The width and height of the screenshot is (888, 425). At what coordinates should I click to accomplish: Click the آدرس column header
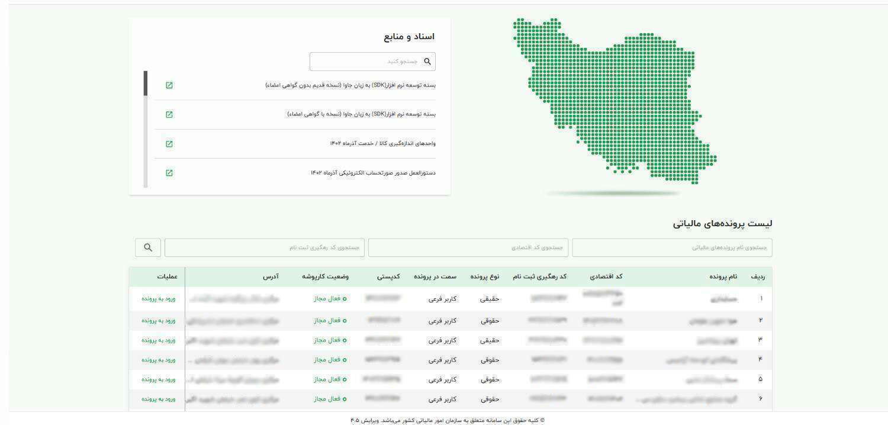coord(271,276)
